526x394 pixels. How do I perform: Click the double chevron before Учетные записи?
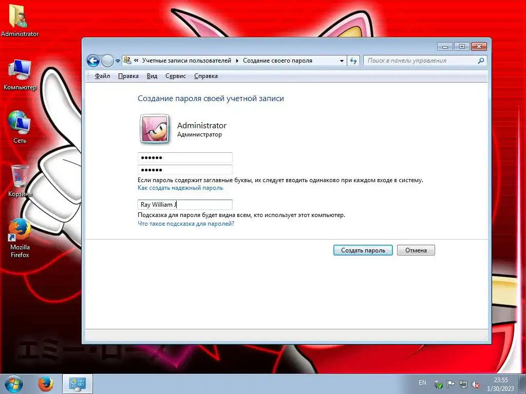[x=136, y=61]
